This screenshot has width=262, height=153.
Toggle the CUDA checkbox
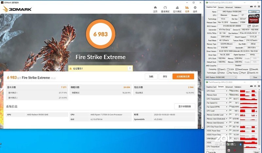(x=228, y=69)
